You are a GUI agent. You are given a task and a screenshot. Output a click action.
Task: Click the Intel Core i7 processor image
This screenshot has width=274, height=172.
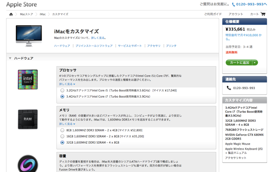pyautogui.click(x=28, y=80)
